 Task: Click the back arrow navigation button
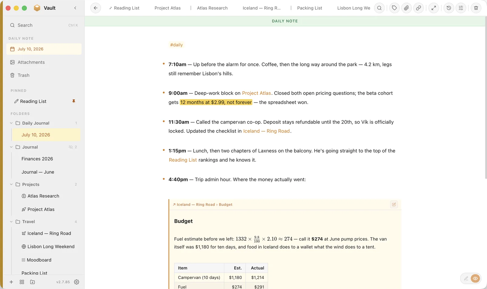(x=96, y=8)
